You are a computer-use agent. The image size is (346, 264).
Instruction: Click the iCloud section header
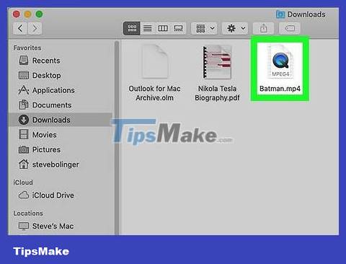point(23,182)
